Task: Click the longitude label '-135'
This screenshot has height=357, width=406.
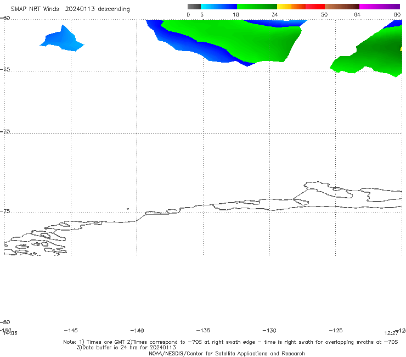Action: tap(203, 331)
